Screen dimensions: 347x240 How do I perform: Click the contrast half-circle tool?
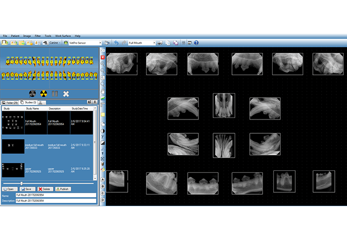coord(103,131)
